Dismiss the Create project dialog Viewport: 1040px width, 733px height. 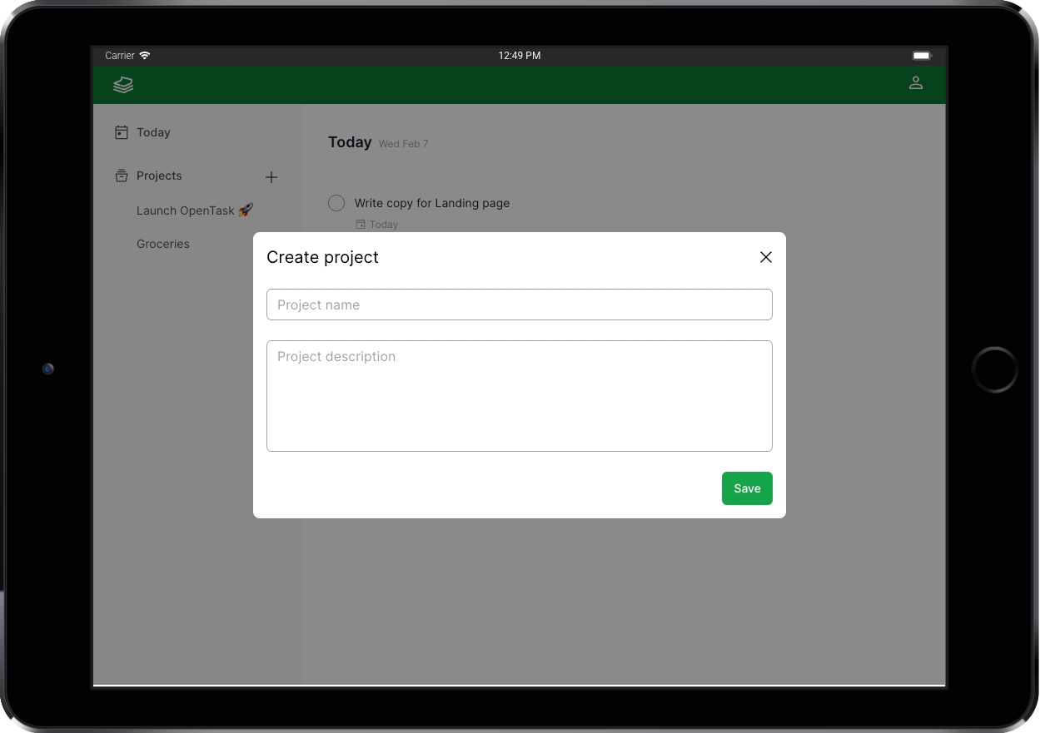765,257
